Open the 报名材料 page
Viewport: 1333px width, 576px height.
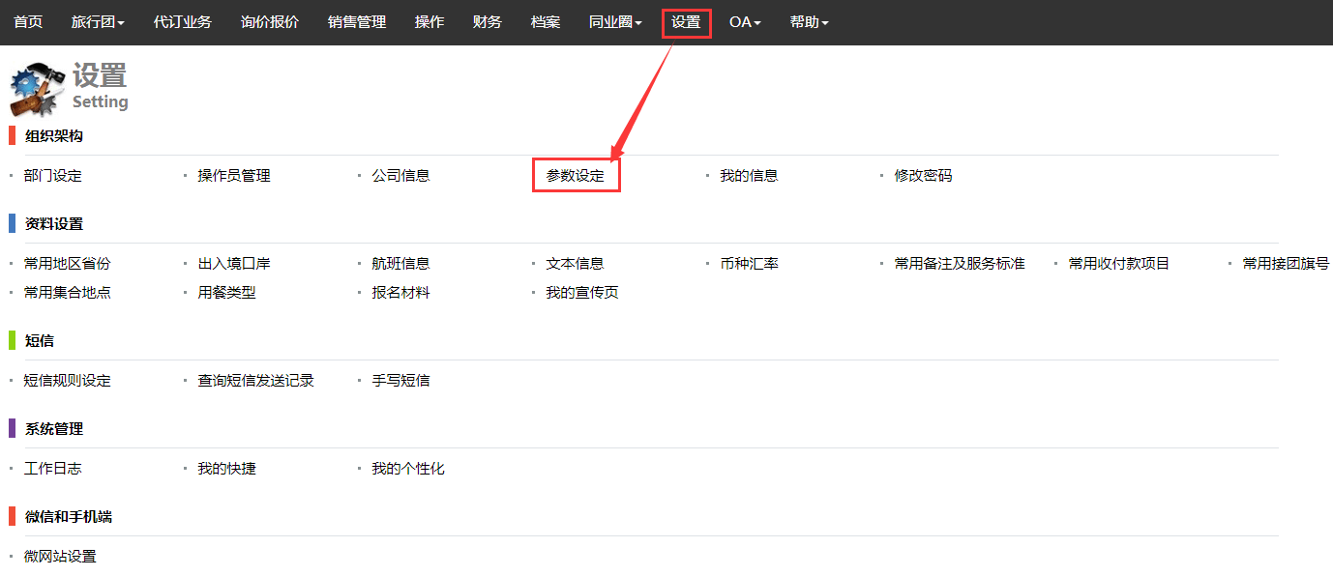click(x=401, y=293)
